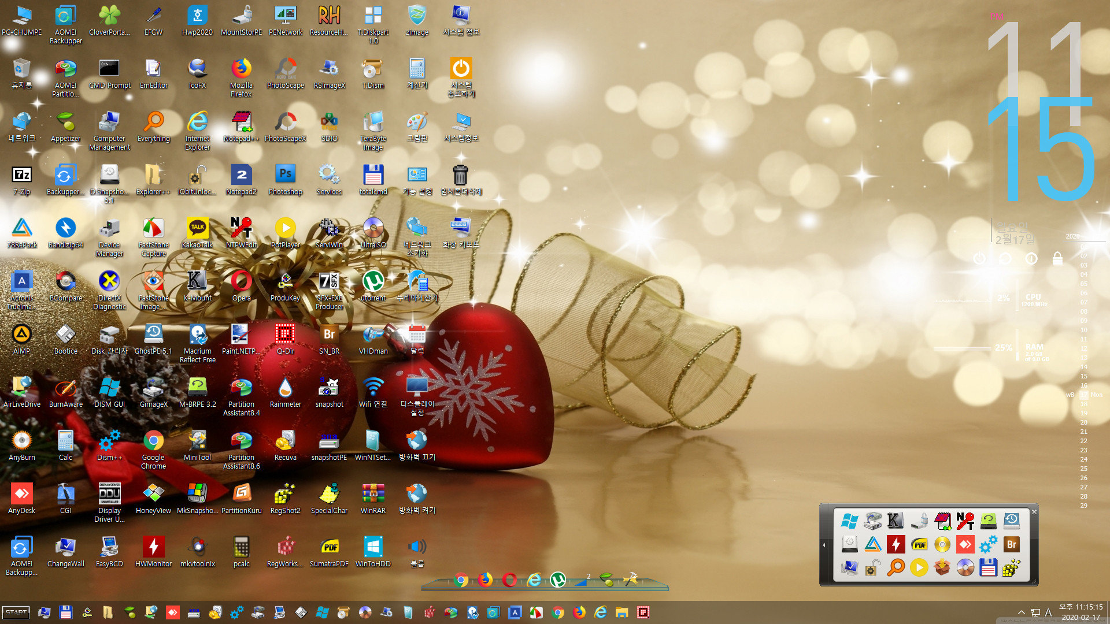Viewport: 1110px width, 624px height.
Task: Launch Photoshop from the desktop
Action: tap(285, 180)
